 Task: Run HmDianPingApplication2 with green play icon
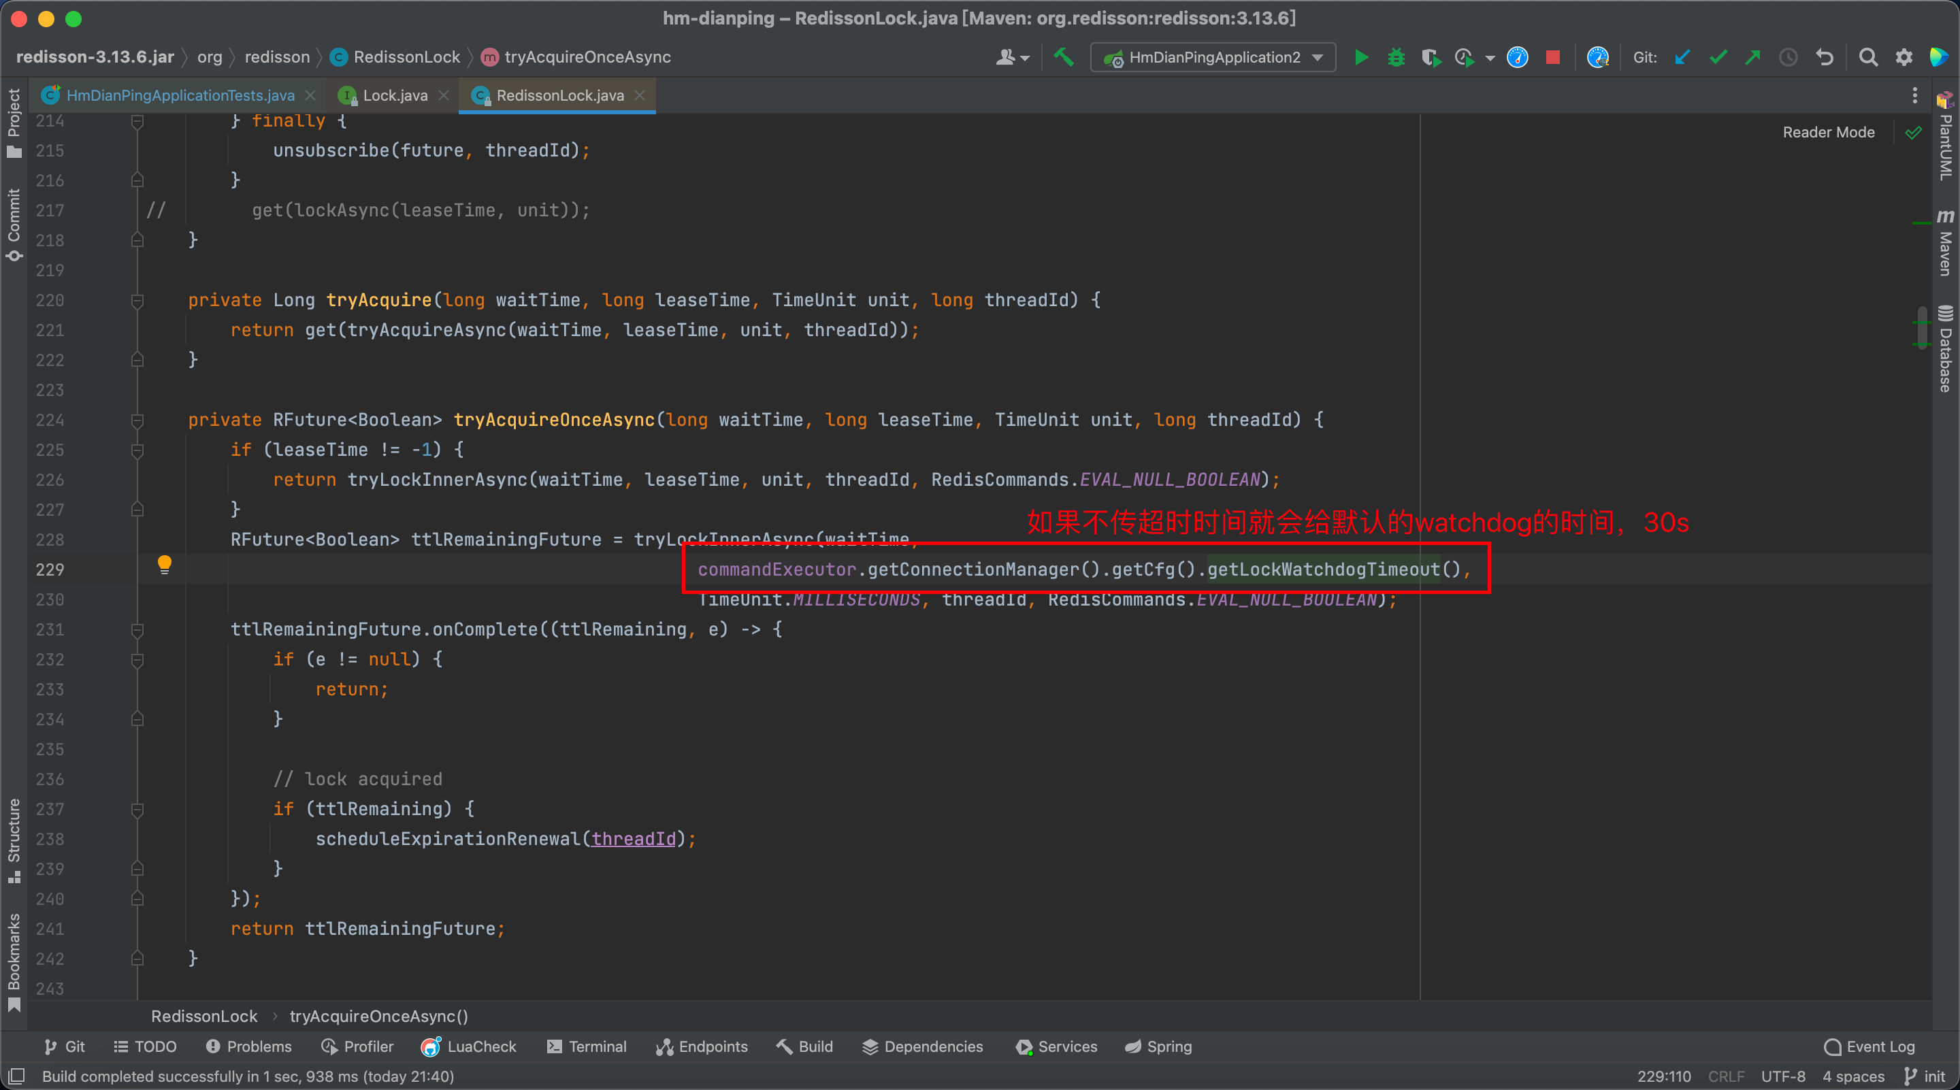1361,57
